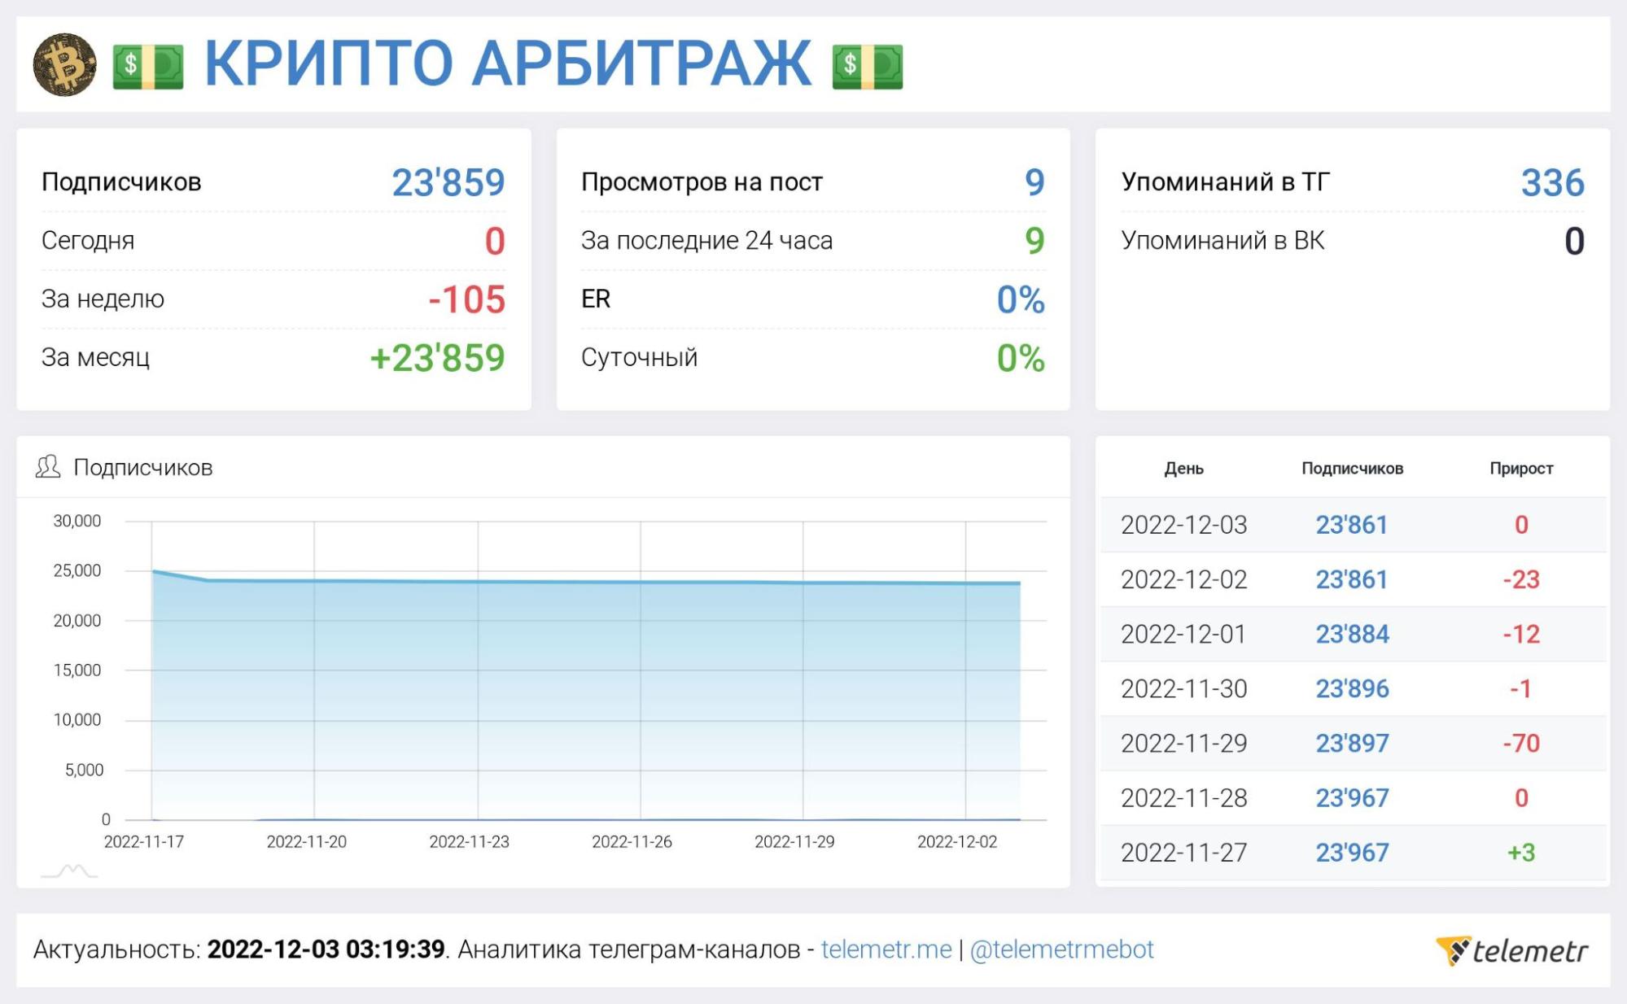Screen dimensions: 1627x1004
Task: Click the КРИПТО АРБИТРАЖ channel title
Action: point(508,63)
